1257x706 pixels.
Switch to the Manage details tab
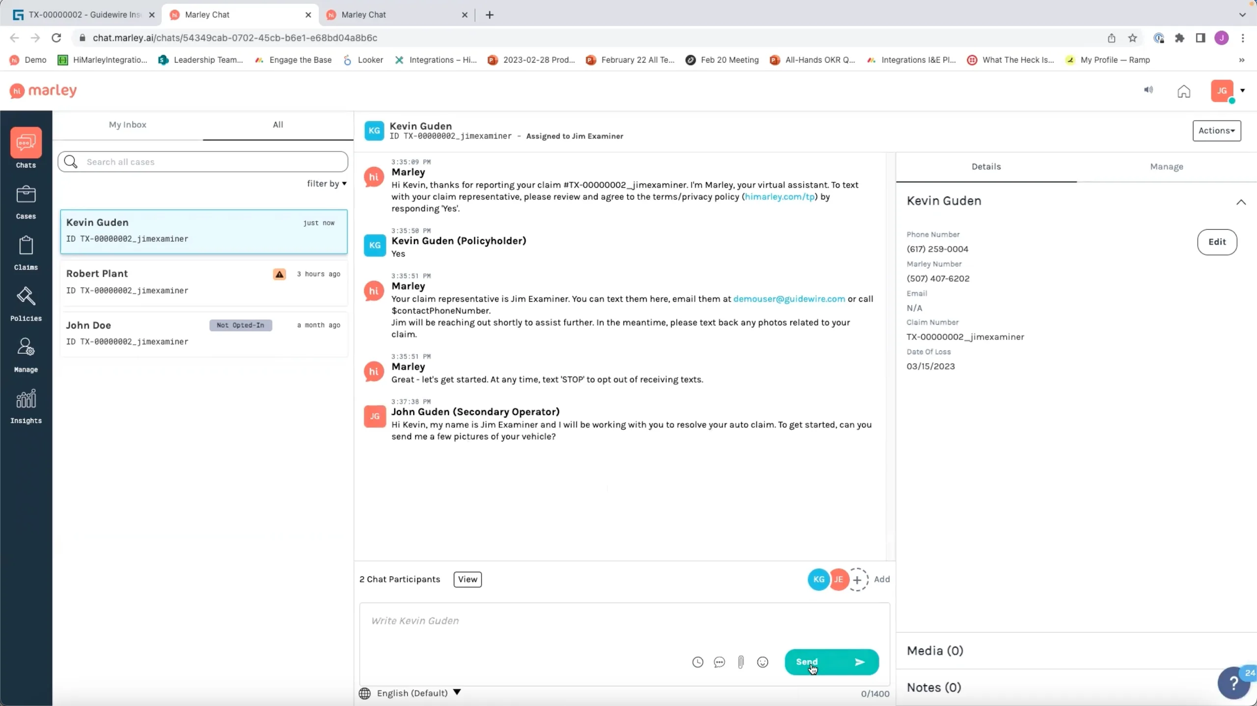1166,167
